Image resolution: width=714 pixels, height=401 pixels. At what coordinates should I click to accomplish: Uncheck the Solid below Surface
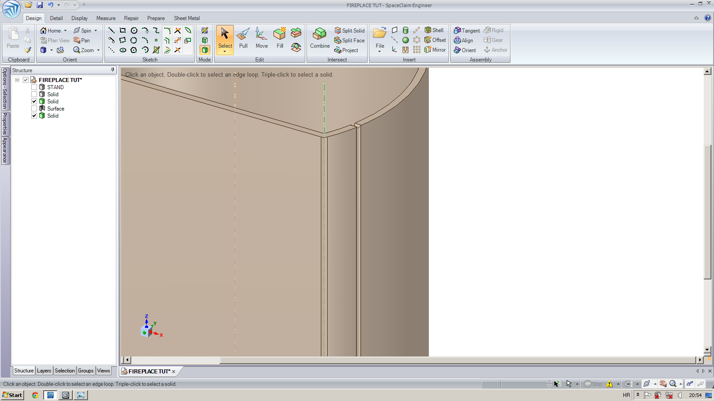point(34,116)
